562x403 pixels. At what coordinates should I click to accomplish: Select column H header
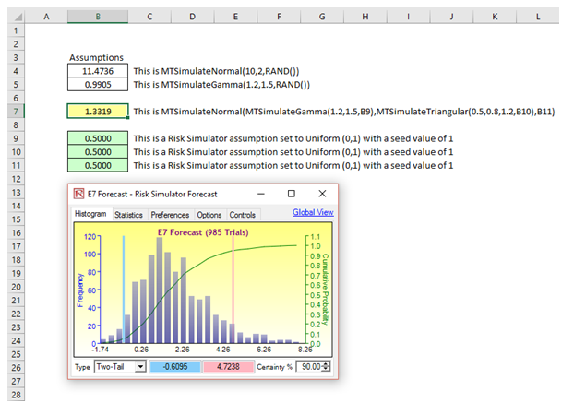click(x=365, y=17)
